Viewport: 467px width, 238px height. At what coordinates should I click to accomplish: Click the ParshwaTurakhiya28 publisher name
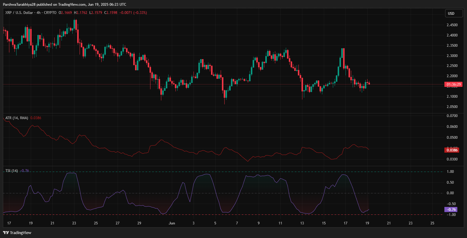coord(19,4)
